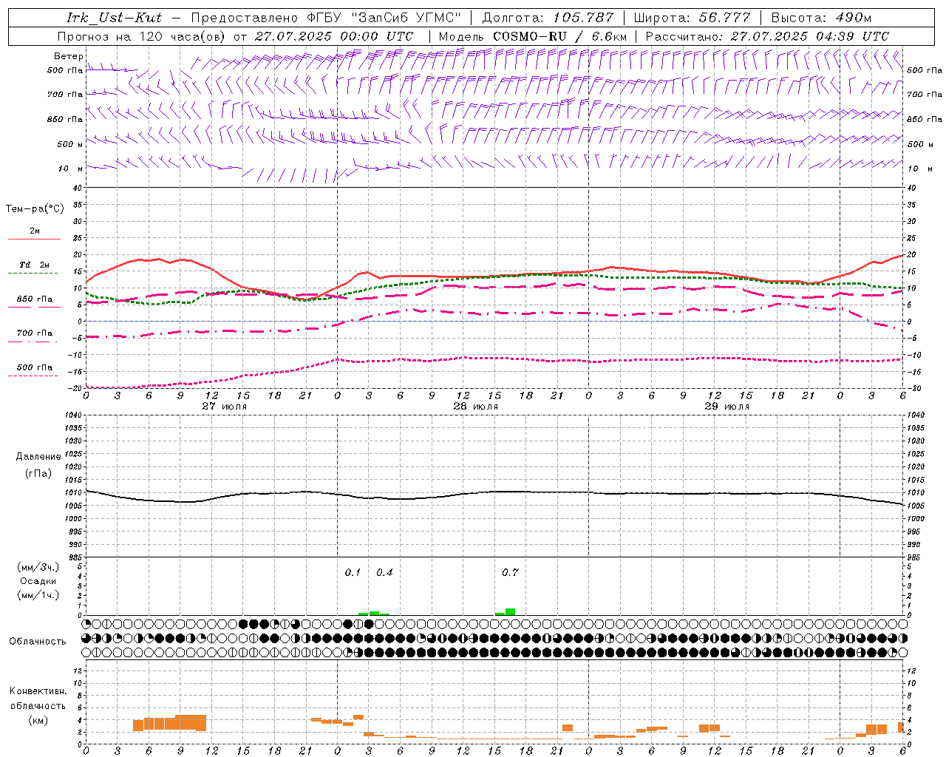Click the "Долгота: 105.787" header field
The width and height of the screenshot is (946, 757).
tap(548, 18)
